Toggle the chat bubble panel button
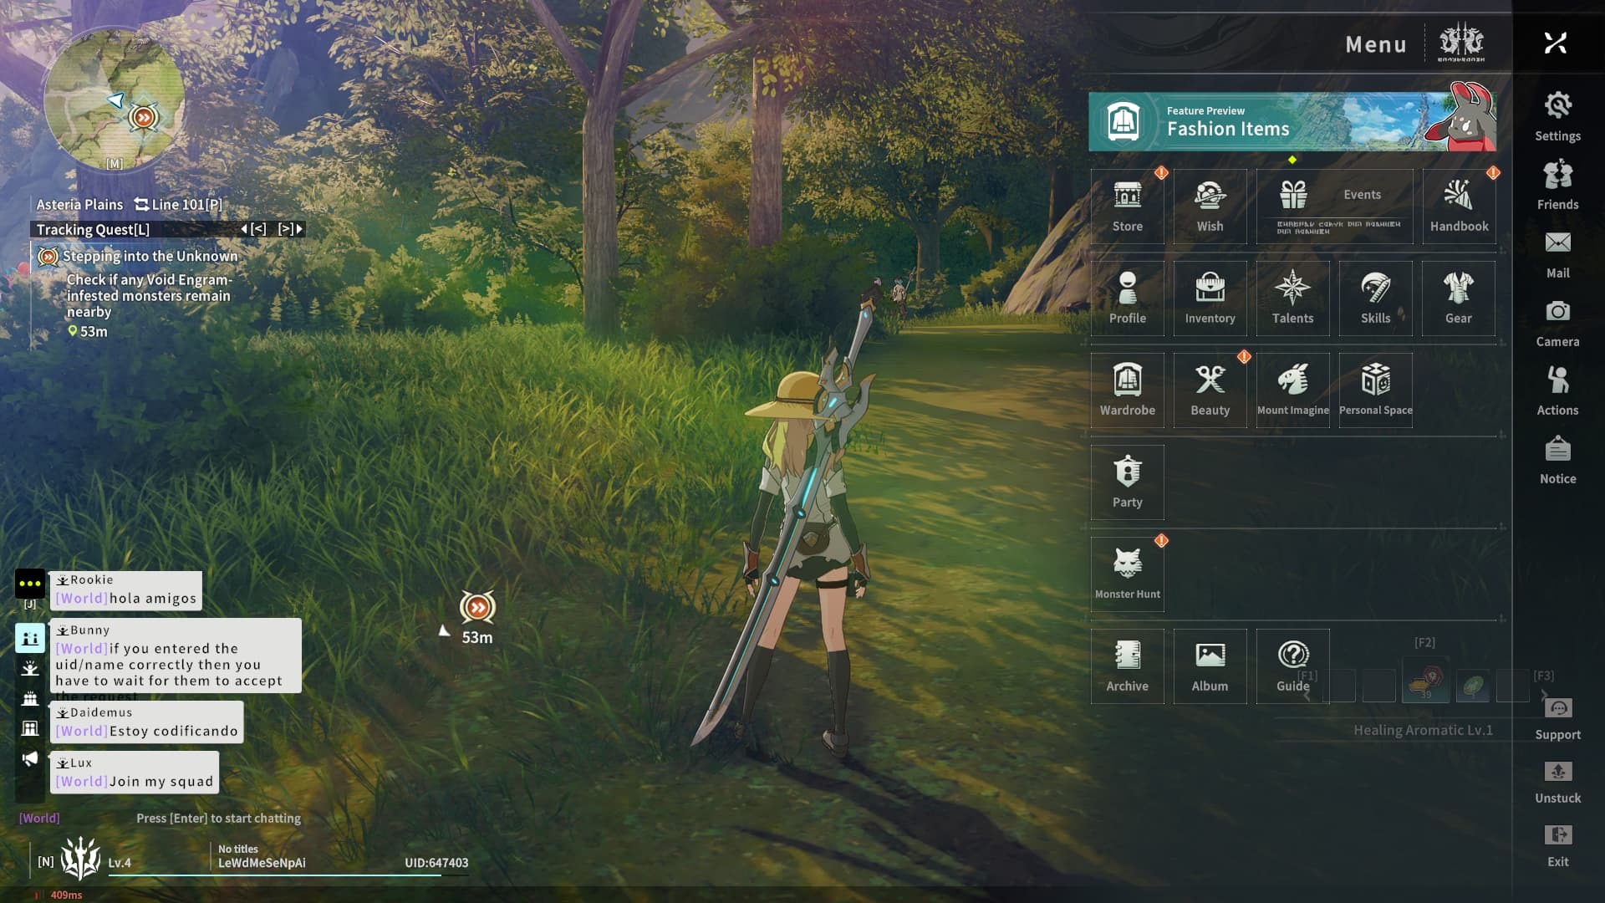 pyautogui.click(x=29, y=584)
